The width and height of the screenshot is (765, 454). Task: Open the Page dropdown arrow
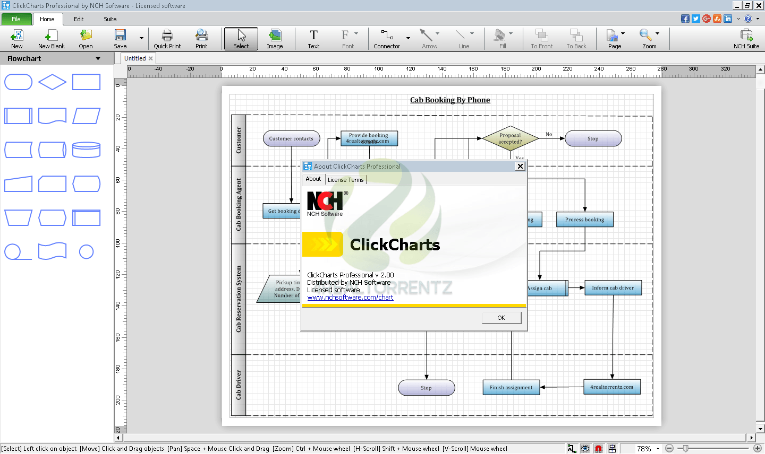coord(623,33)
